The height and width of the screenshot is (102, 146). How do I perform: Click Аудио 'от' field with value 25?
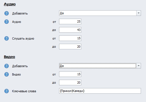70,21
